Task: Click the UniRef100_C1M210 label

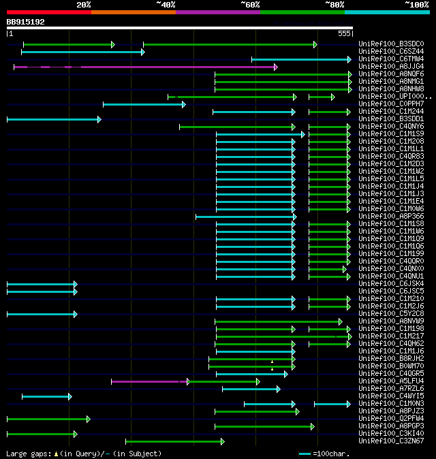Action: [391, 298]
